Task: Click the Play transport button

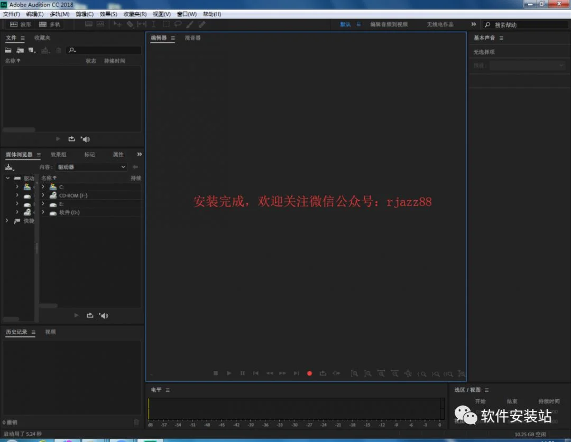Action: pos(229,373)
